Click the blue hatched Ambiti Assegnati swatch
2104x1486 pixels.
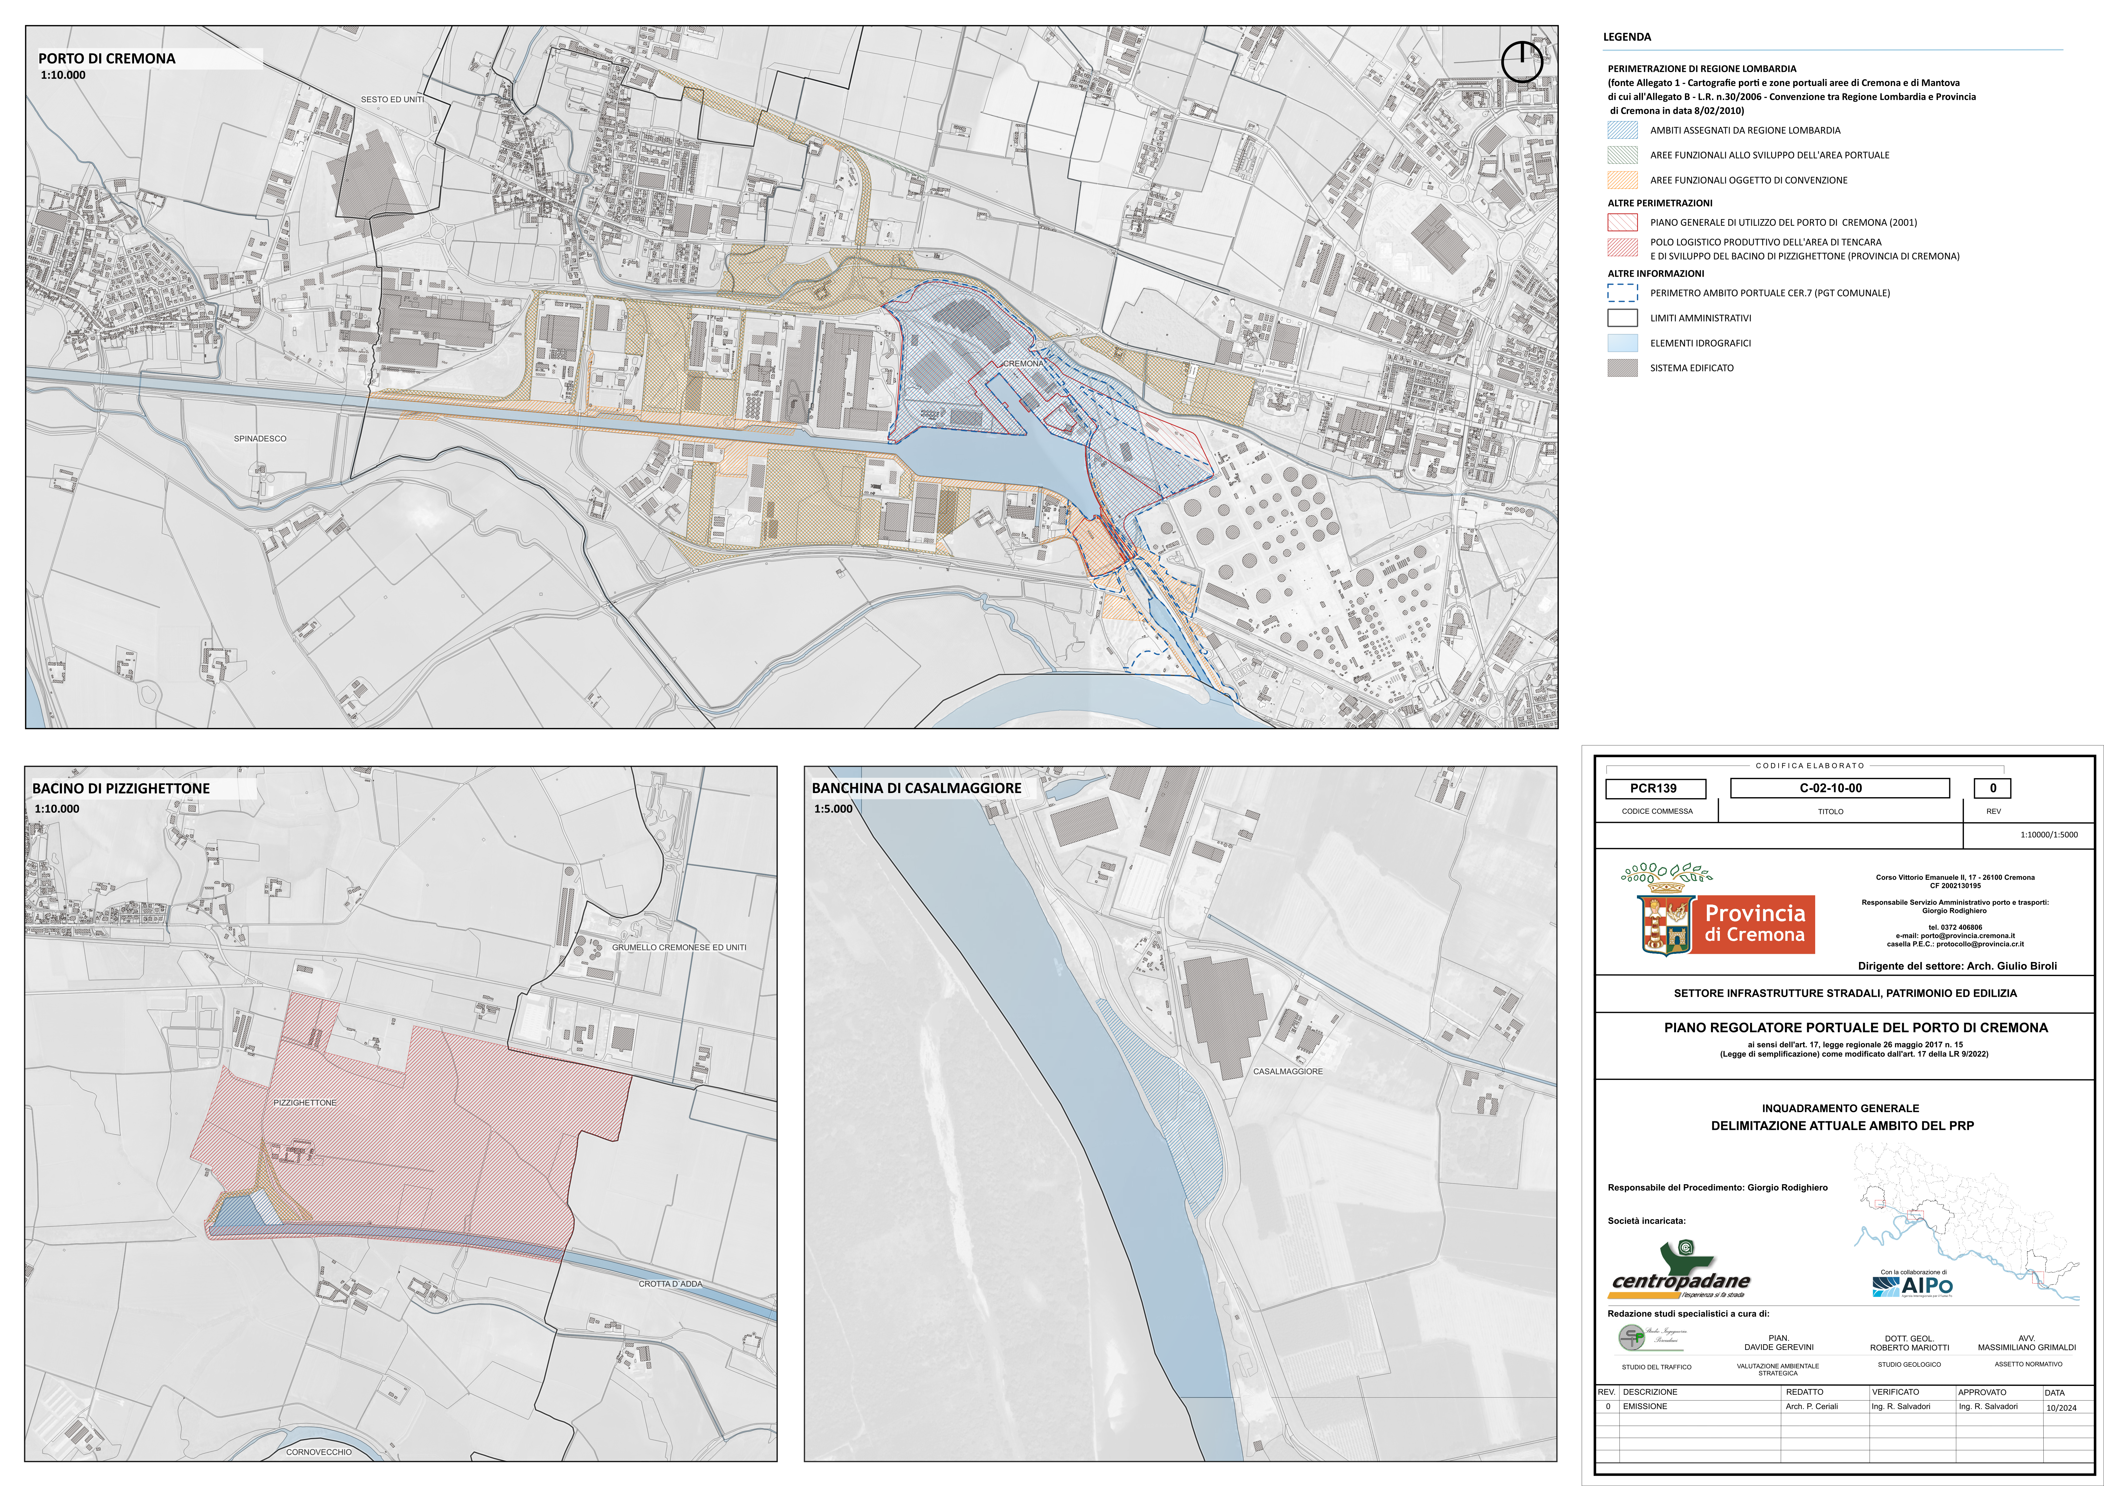(1623, 130)
